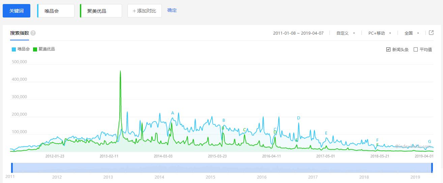Click the 聚美优品 keyword input box
The height and width of the screenshot is (183, 443).
point(101,11)
